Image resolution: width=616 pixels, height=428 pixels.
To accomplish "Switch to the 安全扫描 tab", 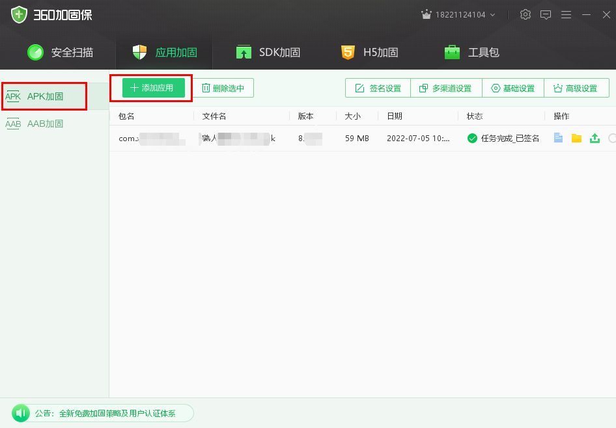I will pyautogui.click(x=60, y=52).
